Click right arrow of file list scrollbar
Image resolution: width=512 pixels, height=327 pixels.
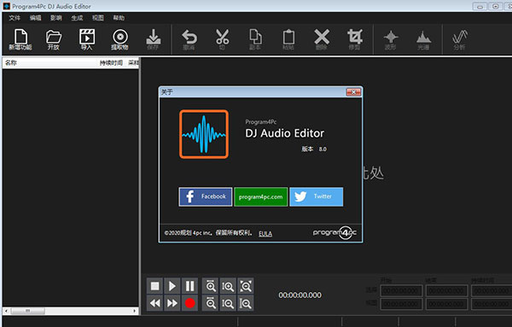pos(135,311)
